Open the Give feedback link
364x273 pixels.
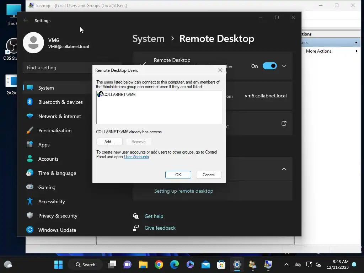pos(160,228)
